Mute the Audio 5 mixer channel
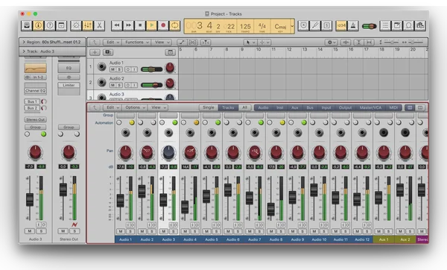 coord(206,231)
